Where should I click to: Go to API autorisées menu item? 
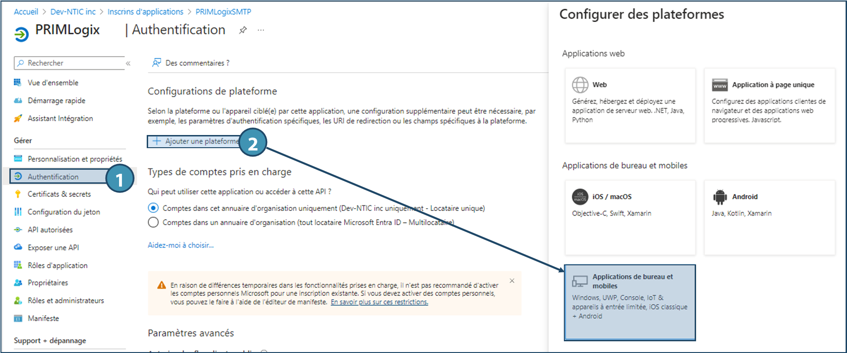[50, 230]
